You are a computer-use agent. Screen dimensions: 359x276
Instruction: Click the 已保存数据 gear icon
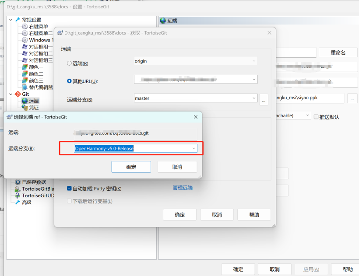click(x=18, y=182)
